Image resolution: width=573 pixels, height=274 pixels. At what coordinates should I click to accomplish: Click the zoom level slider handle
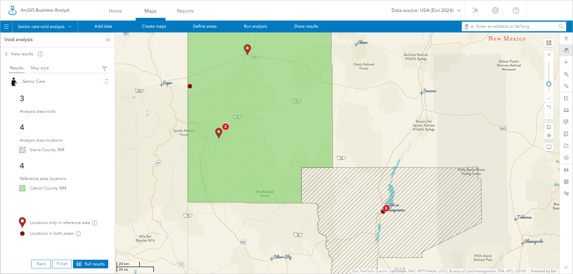pos(549,84)
